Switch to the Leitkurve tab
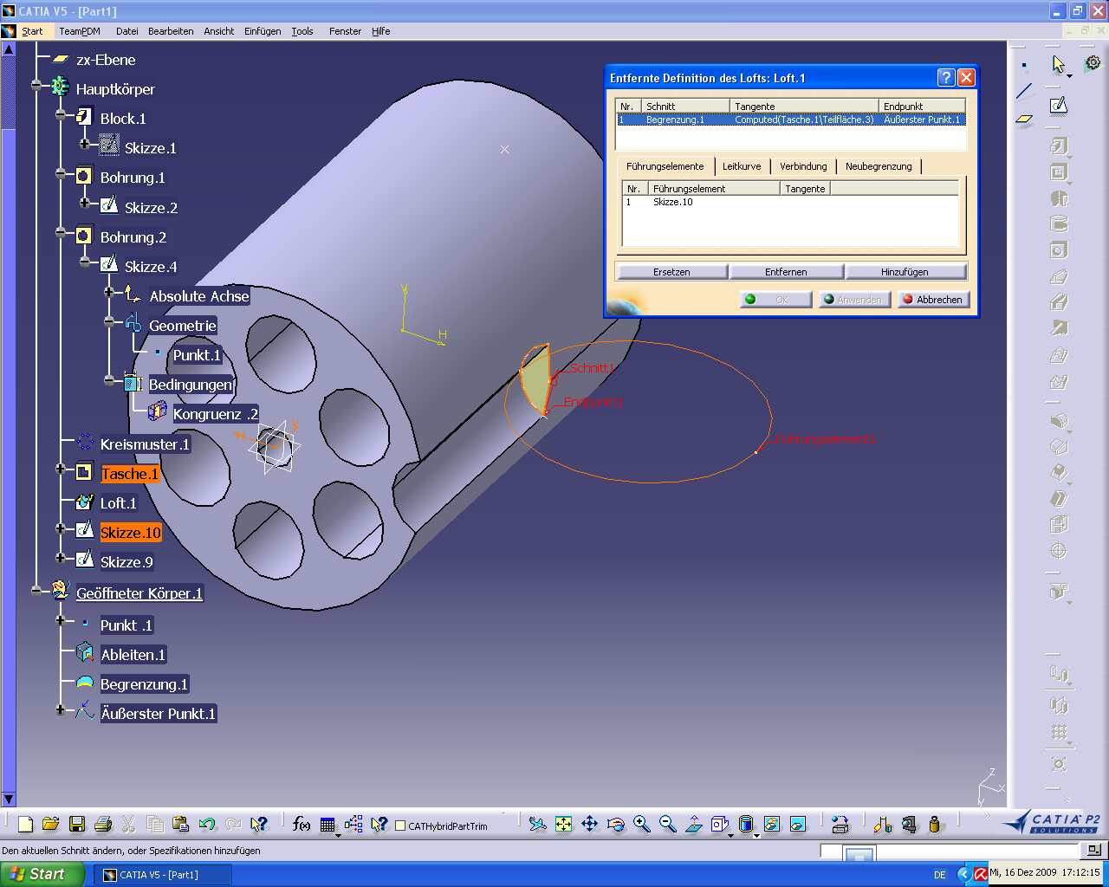The image size is (1109, 887). pyautogui.click(x=742, y=166)
